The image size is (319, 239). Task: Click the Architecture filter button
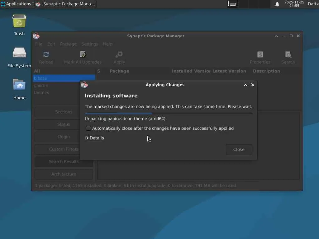coord(64,174)
